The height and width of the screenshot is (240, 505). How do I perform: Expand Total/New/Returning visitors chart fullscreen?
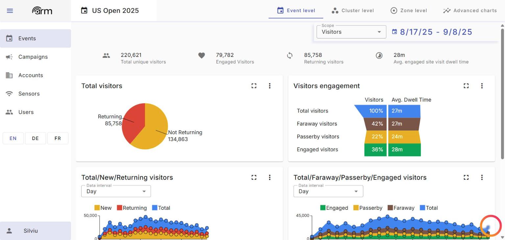(x=254, y=177)
